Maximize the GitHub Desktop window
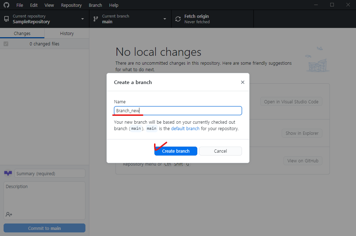This screenshot has width=356, height=236. (x=332, y=5)
